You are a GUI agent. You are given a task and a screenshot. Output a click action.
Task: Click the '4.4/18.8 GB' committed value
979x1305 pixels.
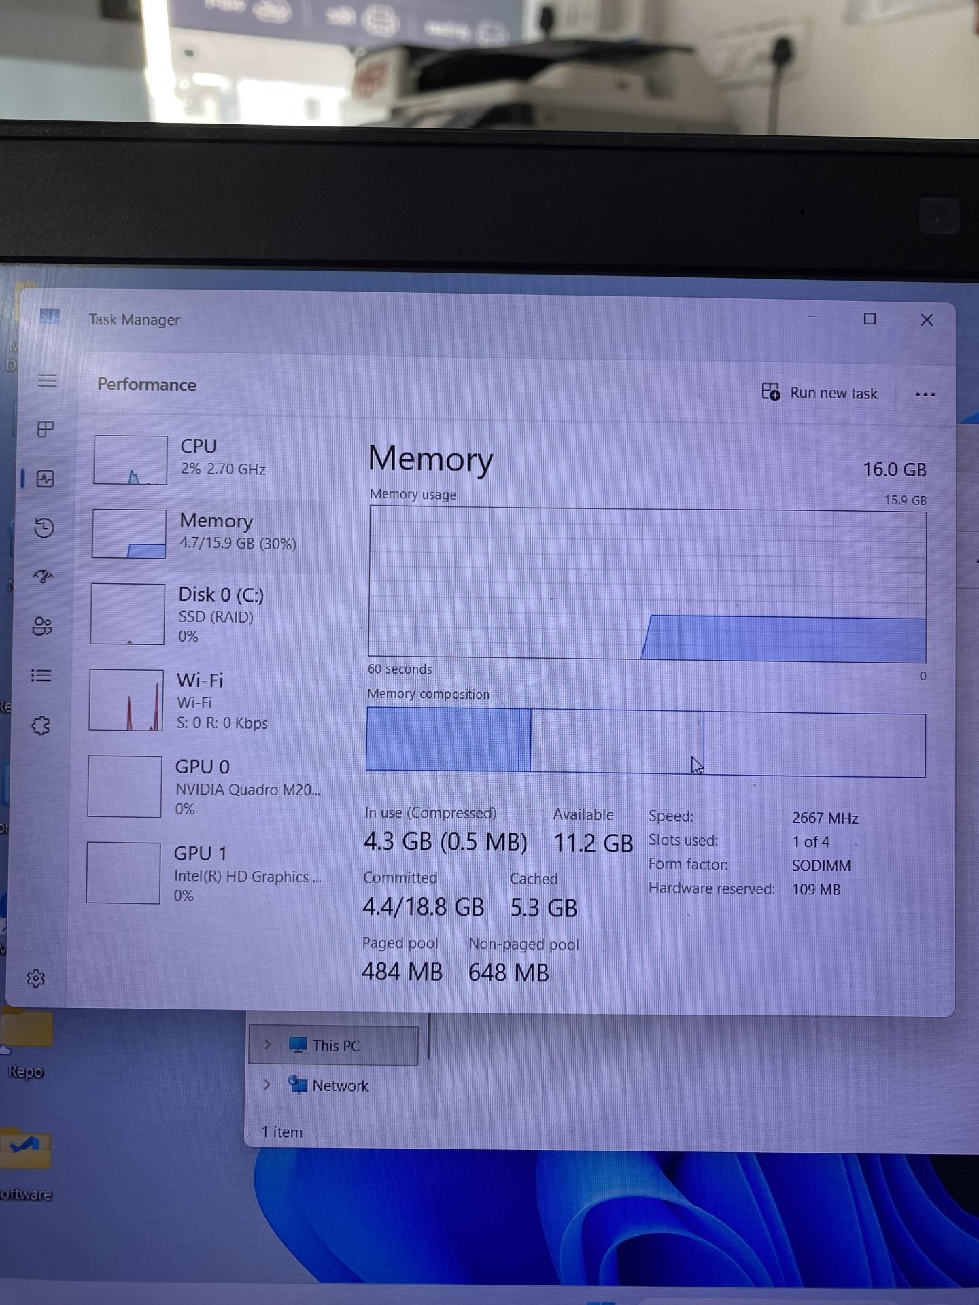click(424, 906)
